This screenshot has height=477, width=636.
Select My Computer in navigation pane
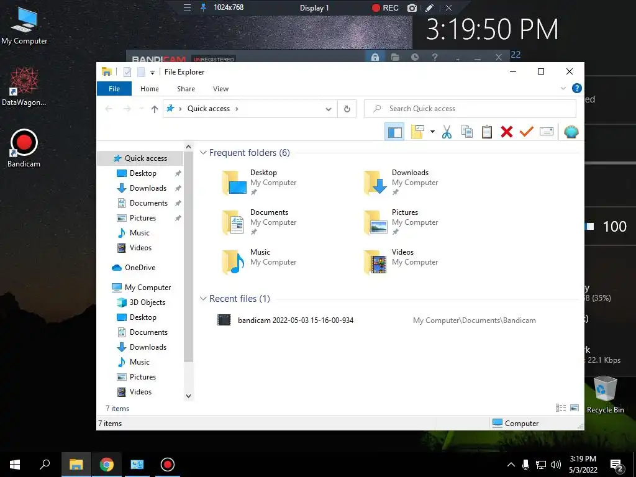tap(140, 287)
